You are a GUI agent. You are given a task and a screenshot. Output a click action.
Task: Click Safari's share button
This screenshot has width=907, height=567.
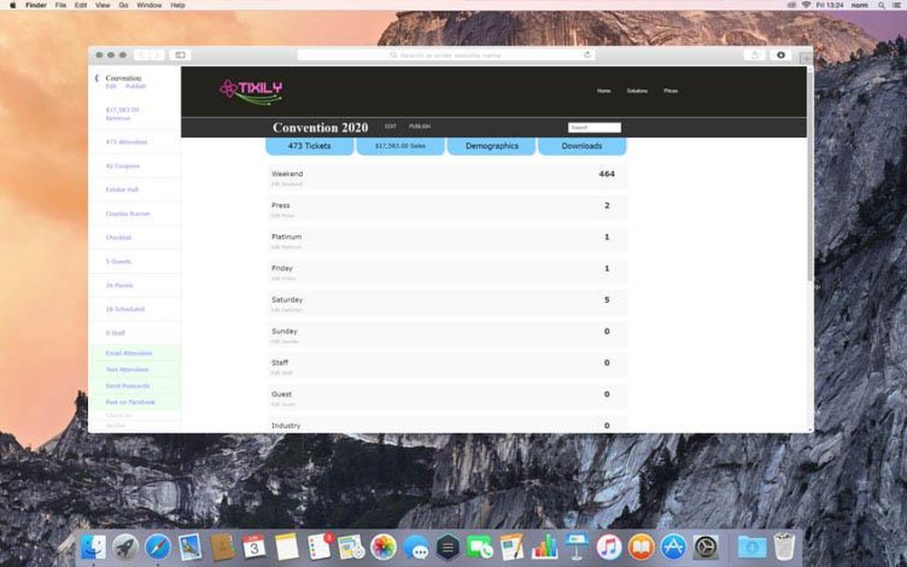[755, 55]
